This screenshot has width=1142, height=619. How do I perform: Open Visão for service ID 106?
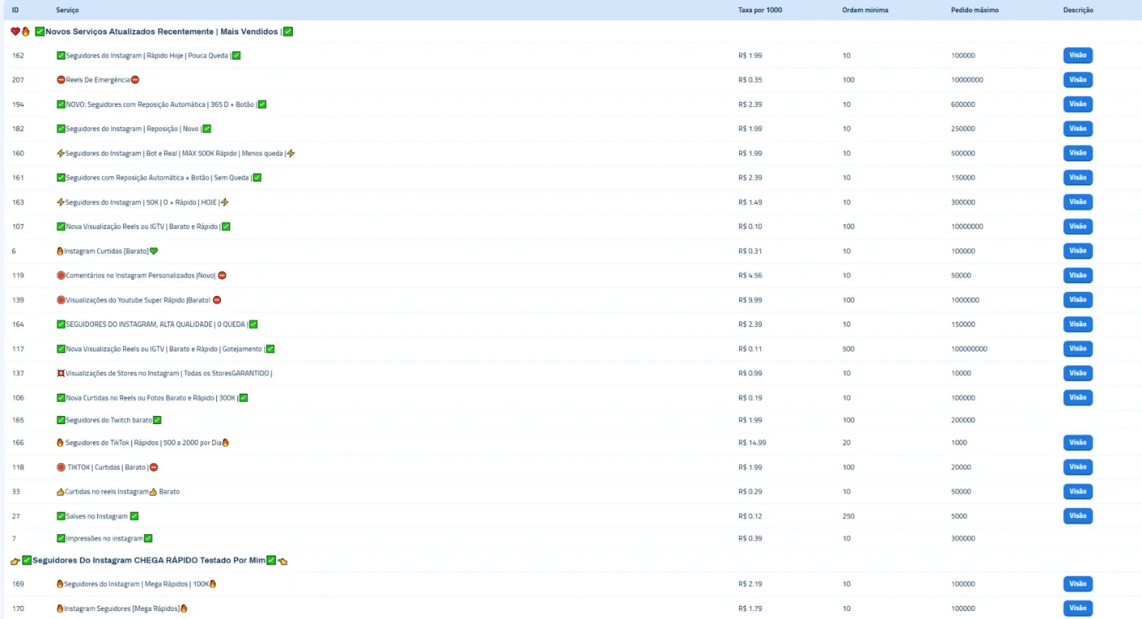(1078, 398)
